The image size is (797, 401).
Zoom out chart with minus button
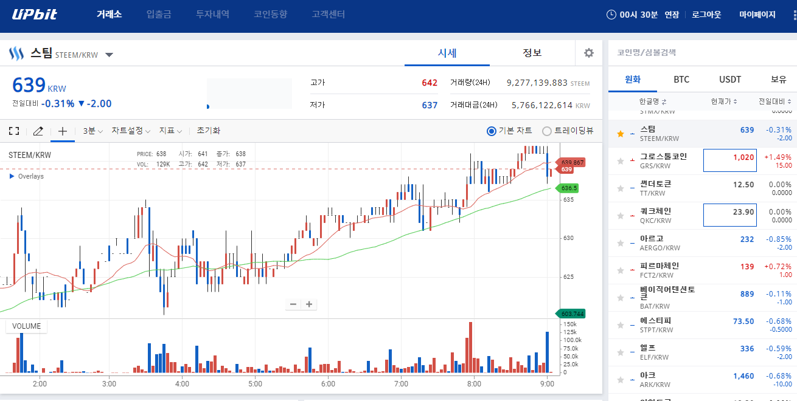tap(293, 304)
